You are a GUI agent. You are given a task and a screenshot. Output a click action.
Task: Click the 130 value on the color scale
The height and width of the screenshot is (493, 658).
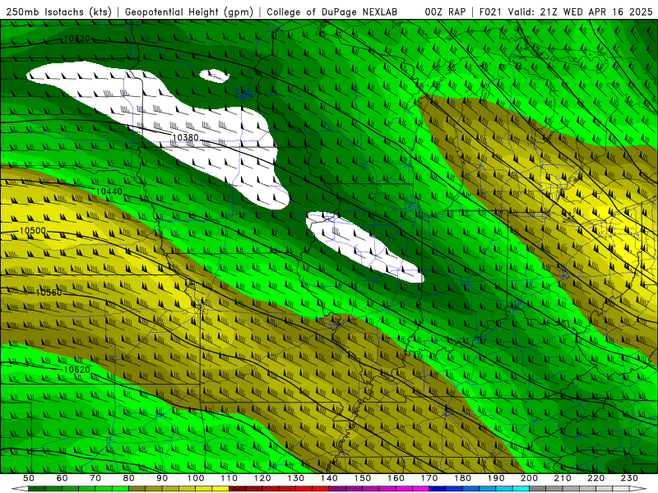[x=296, y=478]
